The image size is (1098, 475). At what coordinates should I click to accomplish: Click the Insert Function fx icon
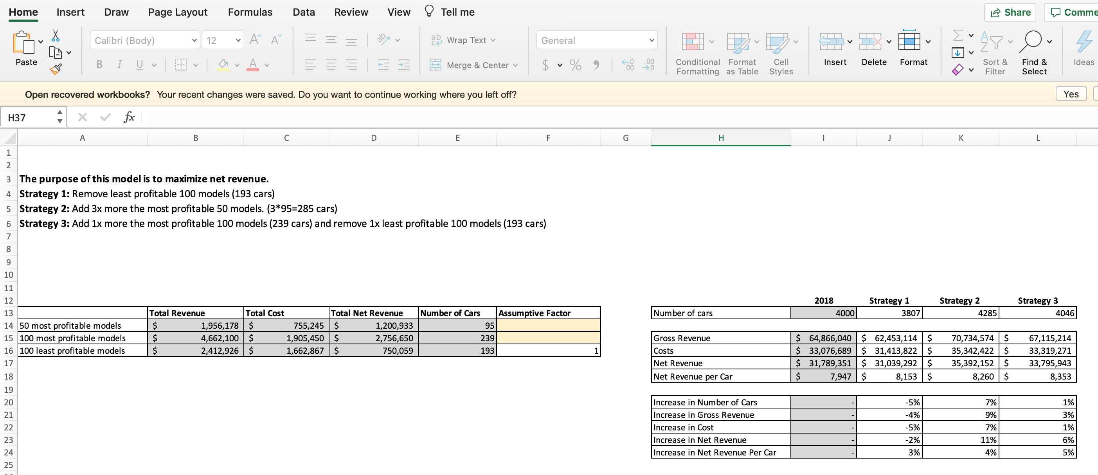click(129, 117)
